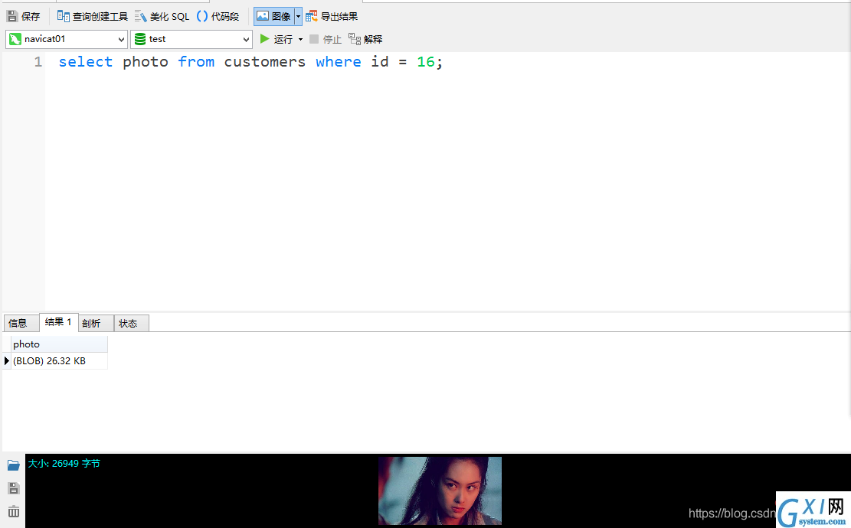Open the Query Builder tool (查询创建工具)

92,16
